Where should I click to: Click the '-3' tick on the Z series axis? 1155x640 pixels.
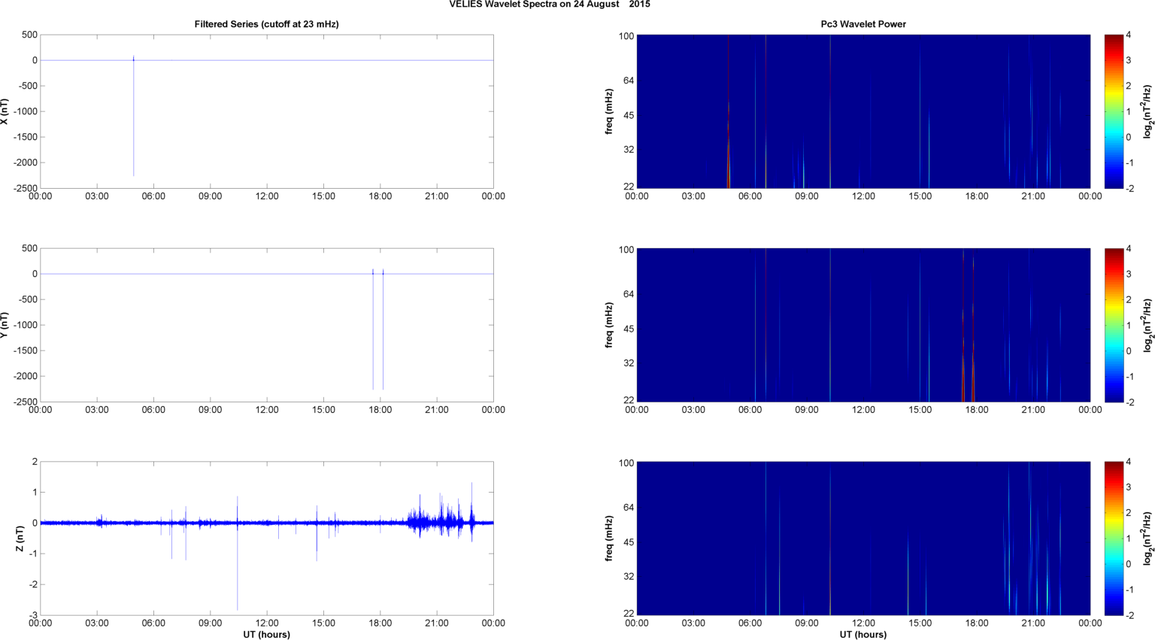point(32,615)
